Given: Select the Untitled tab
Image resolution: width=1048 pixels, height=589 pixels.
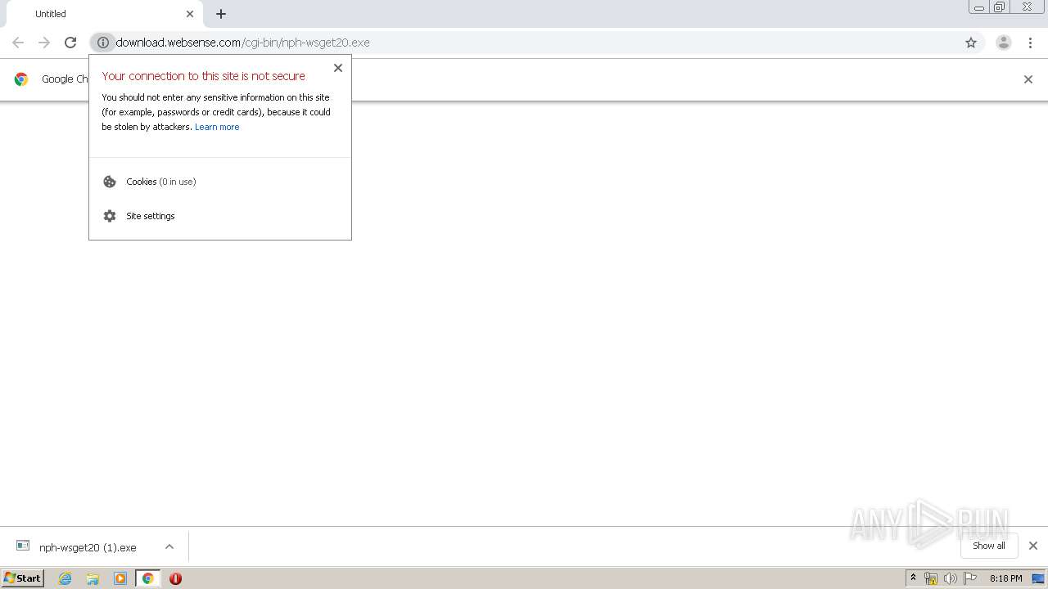Looking at the screenshot, I should click(x=103, y=14).
